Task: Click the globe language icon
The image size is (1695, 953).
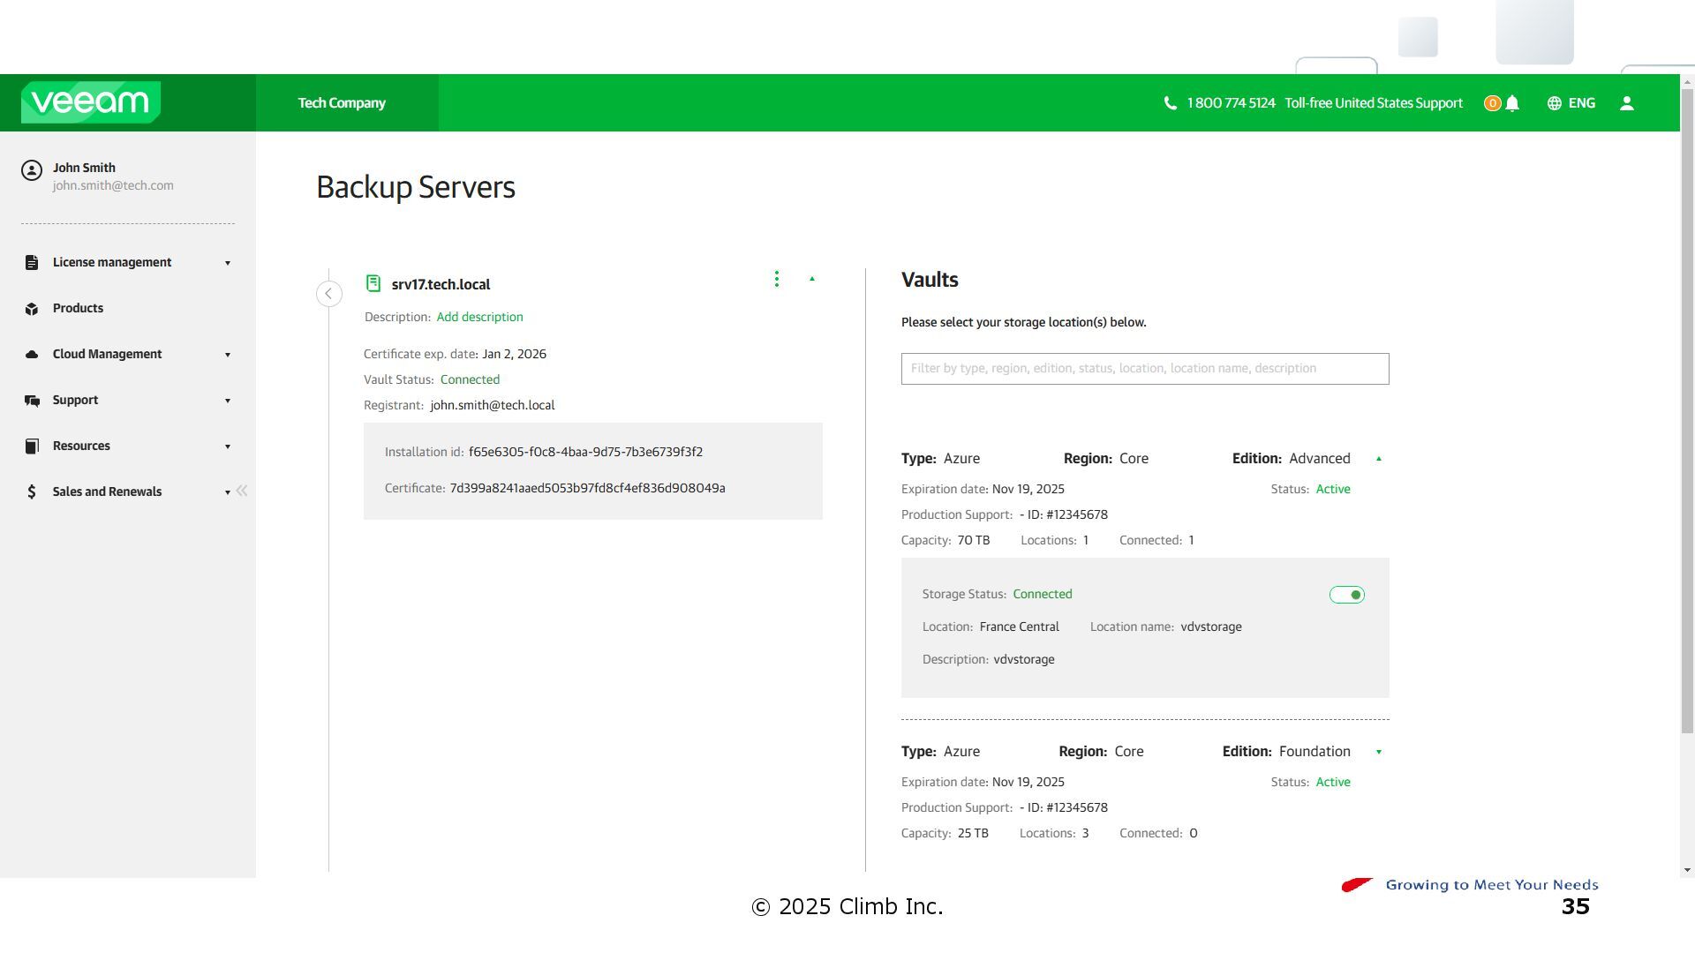Action: point(1555,103)
